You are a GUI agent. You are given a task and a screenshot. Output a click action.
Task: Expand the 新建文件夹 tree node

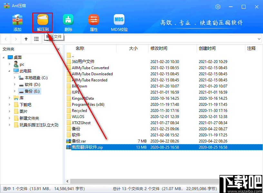pos(10,118)
